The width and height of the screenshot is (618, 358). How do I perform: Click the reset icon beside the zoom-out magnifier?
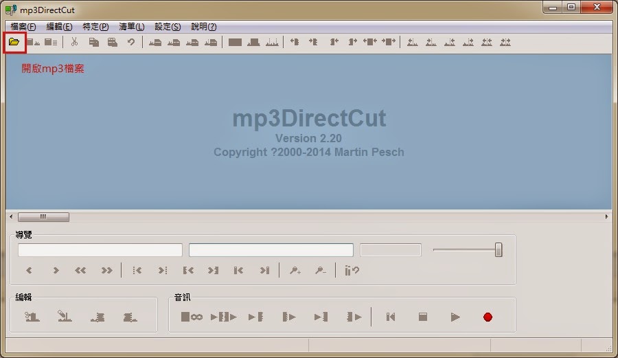[352, 271]
